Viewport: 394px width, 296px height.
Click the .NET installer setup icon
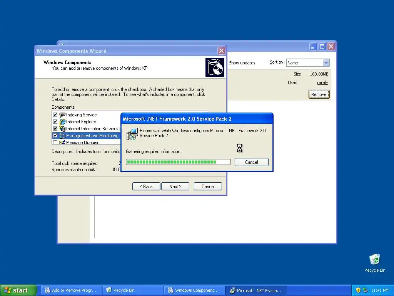(132, 134)
